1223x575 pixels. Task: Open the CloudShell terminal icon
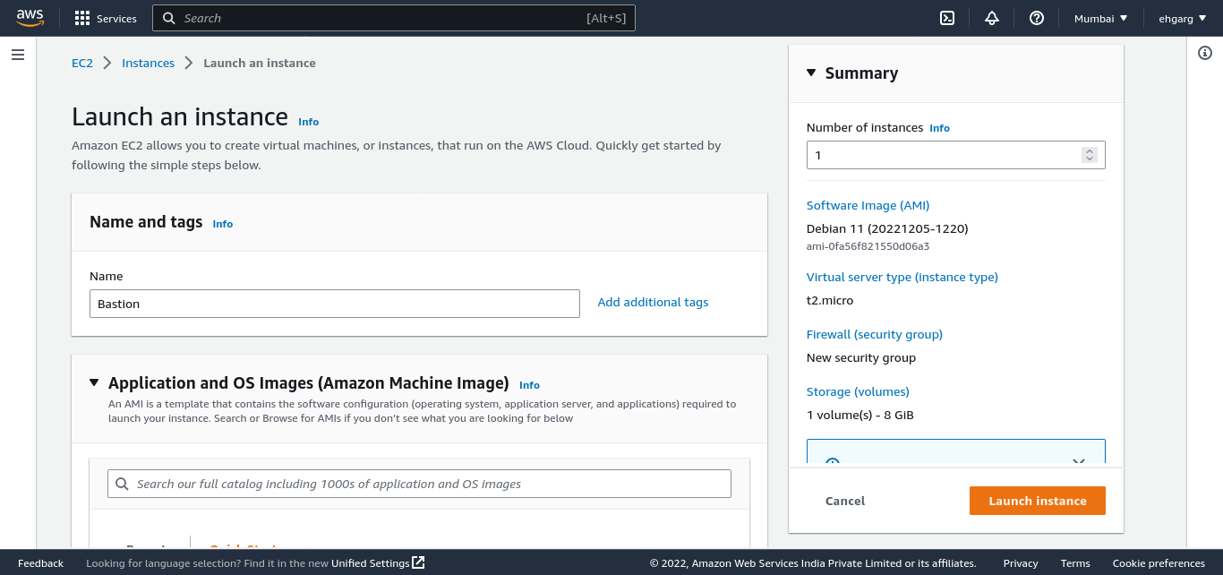[947, 18]
